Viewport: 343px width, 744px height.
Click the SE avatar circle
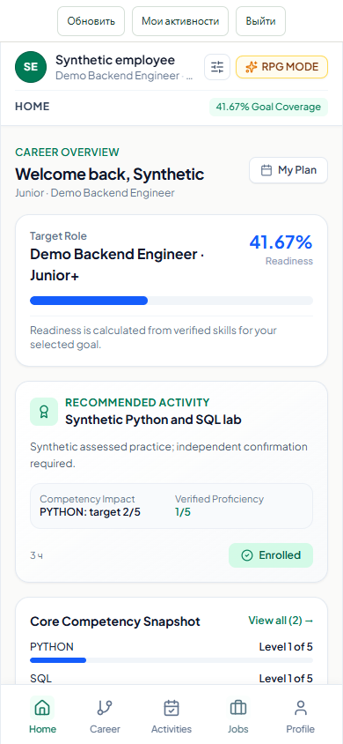pos(31,67)
